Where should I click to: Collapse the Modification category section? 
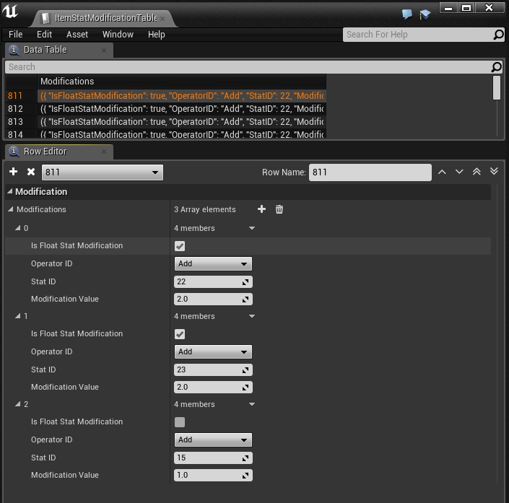(x=10, y=192)
